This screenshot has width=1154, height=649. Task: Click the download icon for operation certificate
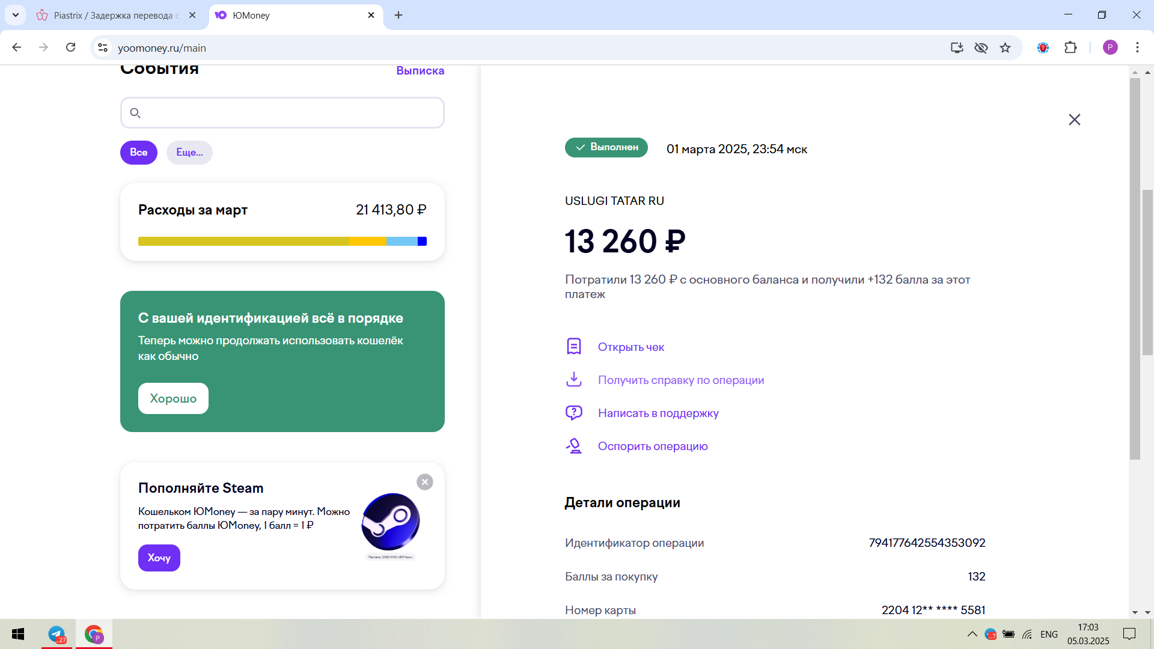click(x=574, y=379)
